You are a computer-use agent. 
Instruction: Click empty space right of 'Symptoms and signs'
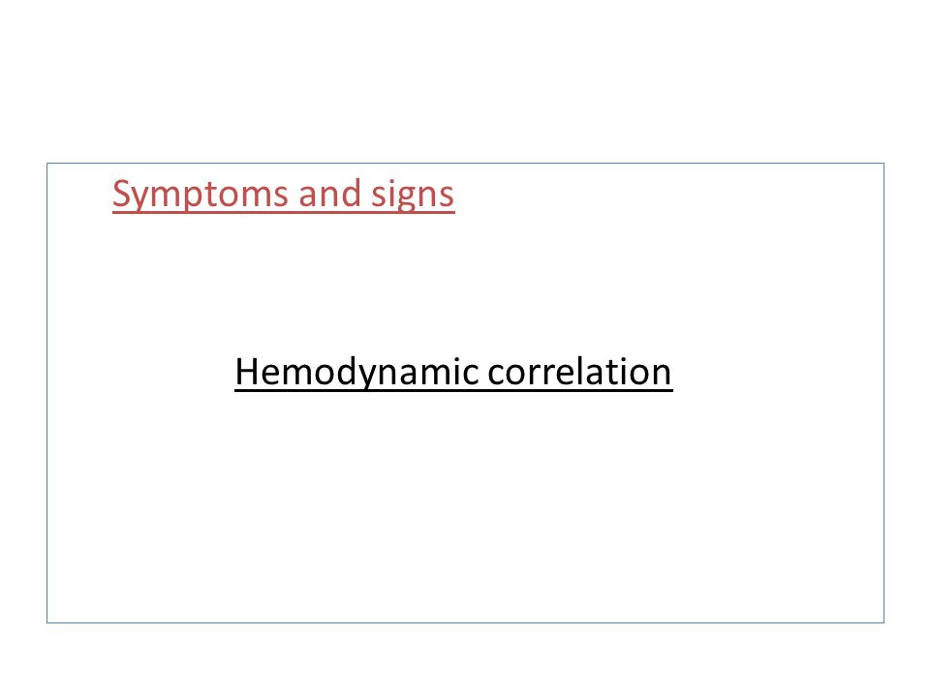[667, 195]
